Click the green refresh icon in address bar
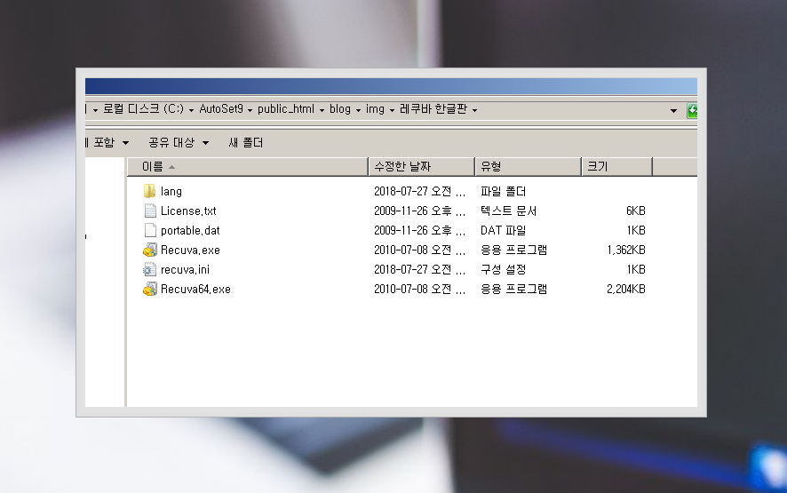The height and width of the screenshot is (493, 787). click(x=692, y=110)
